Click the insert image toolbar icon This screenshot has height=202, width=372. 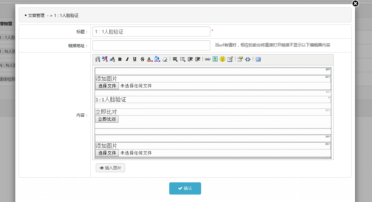click(215, 59)
